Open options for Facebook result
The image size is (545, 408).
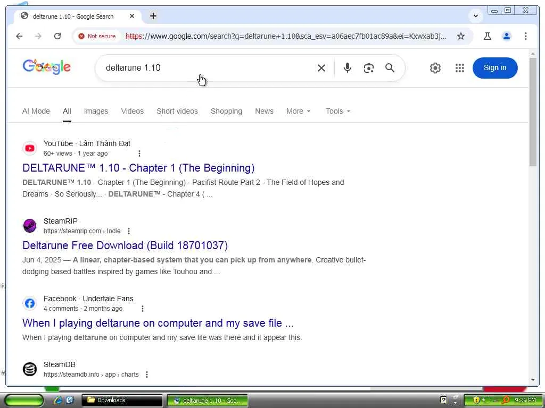click(143, 309)
